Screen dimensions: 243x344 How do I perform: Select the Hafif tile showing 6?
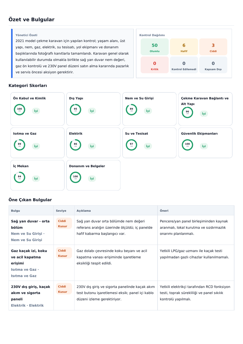[x=184, y=47]
